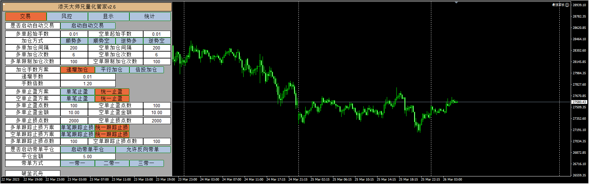The image size is (589, 184).
Task: Click the 加仓手数方案 label
Action: 33,70
